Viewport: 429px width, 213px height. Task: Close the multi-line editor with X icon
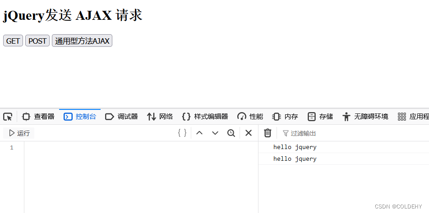pyautogui.click(x=249, y=133)
